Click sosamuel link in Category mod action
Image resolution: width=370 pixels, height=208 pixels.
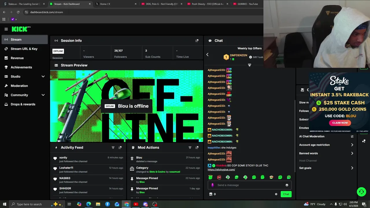pos(175,172)
